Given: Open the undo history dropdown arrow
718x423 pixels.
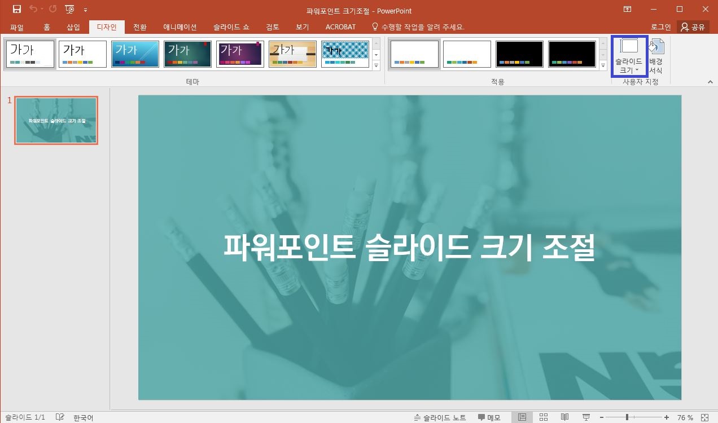Looking at the screenshot, I should [41, 10].
